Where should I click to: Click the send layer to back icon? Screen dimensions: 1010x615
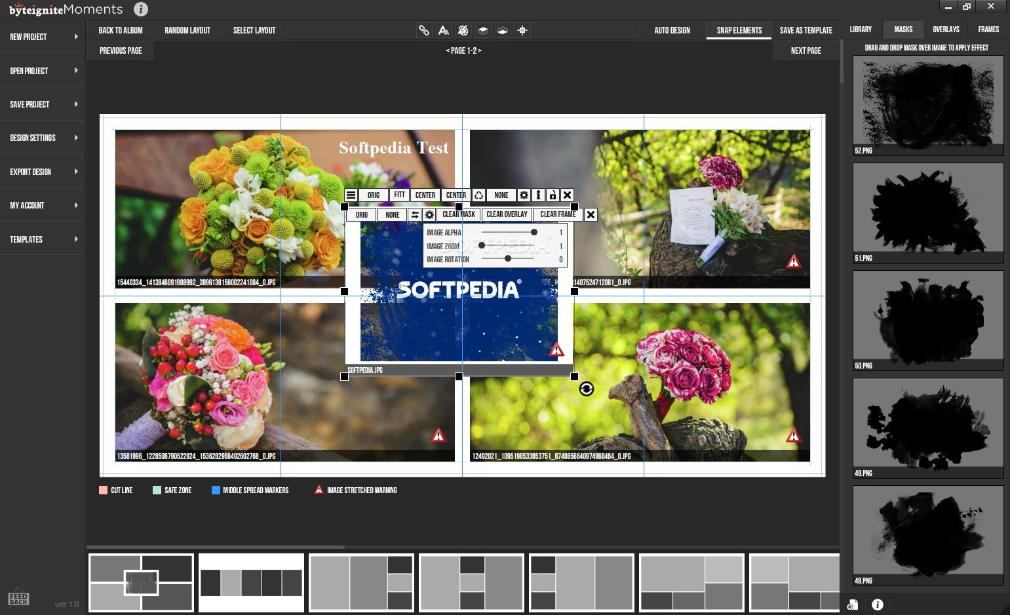click(503, 30)
